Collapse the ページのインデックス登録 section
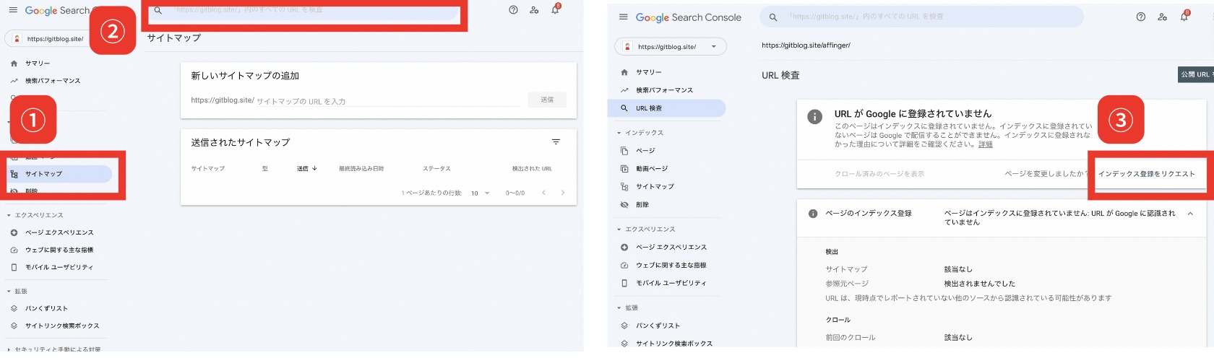 (1190, 214)
